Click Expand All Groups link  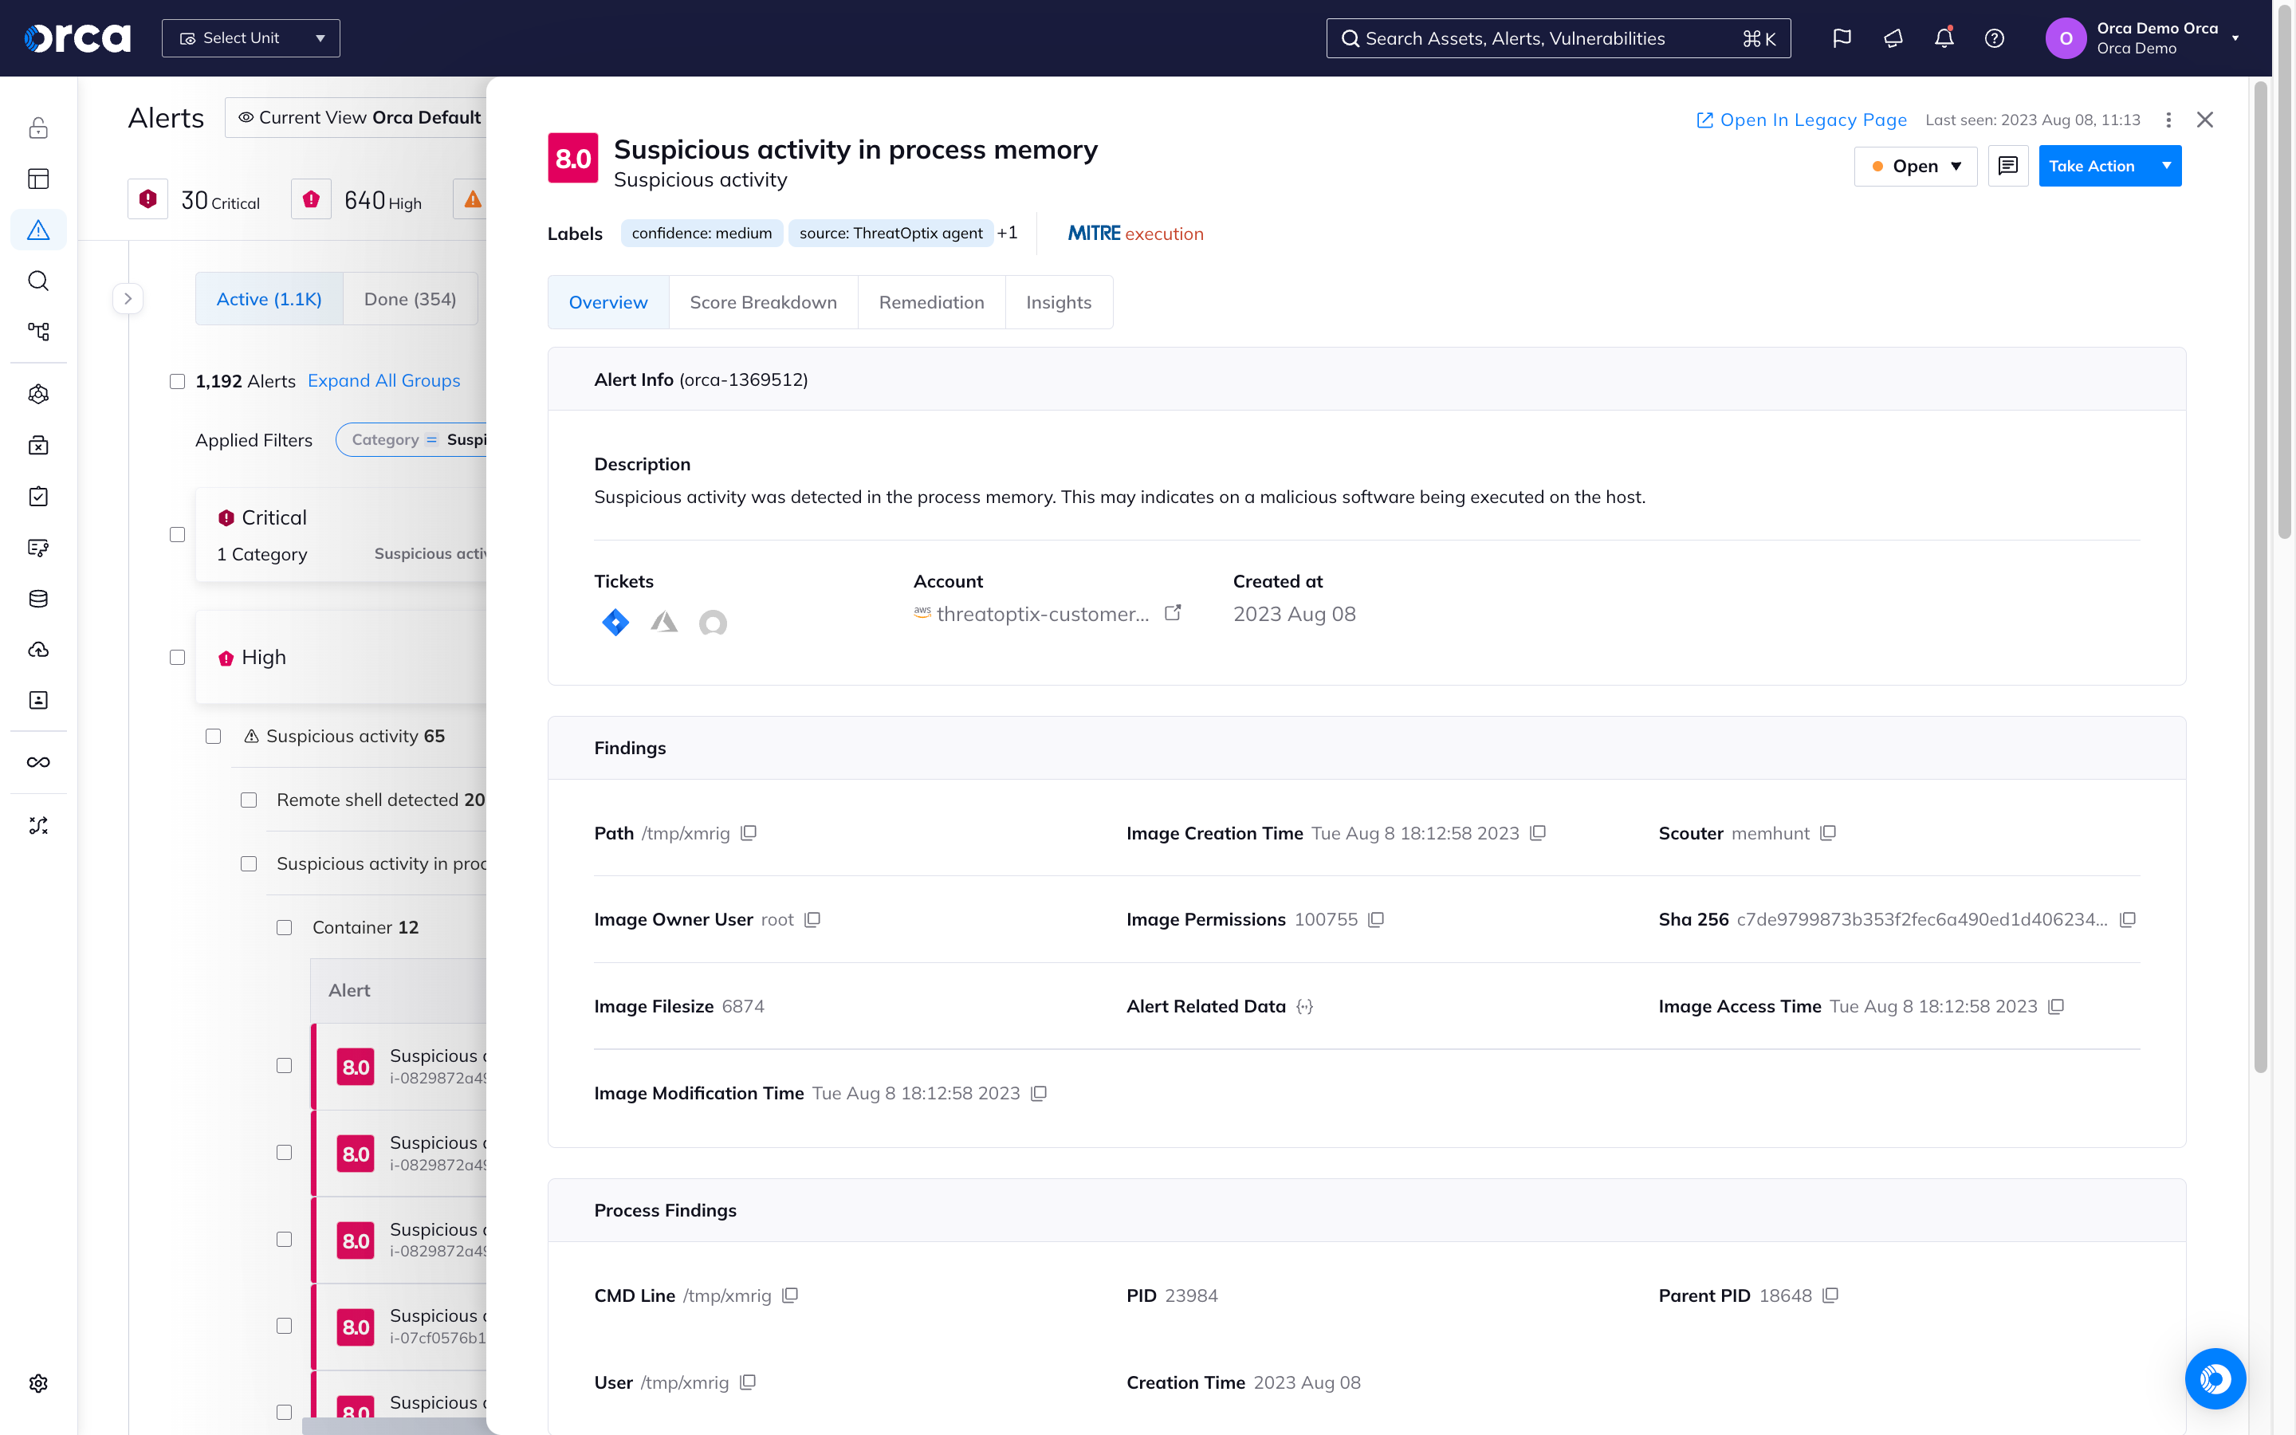click(383, 380)
